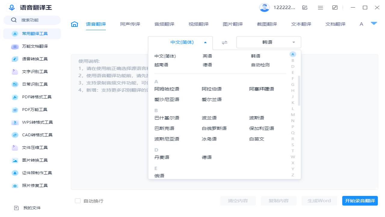Click the home icon above the sidebar
Screen dimensions: 385x217
click(74, 24)
